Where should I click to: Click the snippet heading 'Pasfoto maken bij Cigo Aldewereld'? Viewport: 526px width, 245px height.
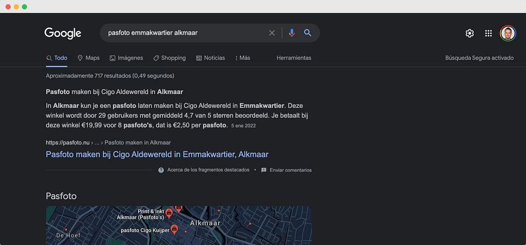[114, 92]
